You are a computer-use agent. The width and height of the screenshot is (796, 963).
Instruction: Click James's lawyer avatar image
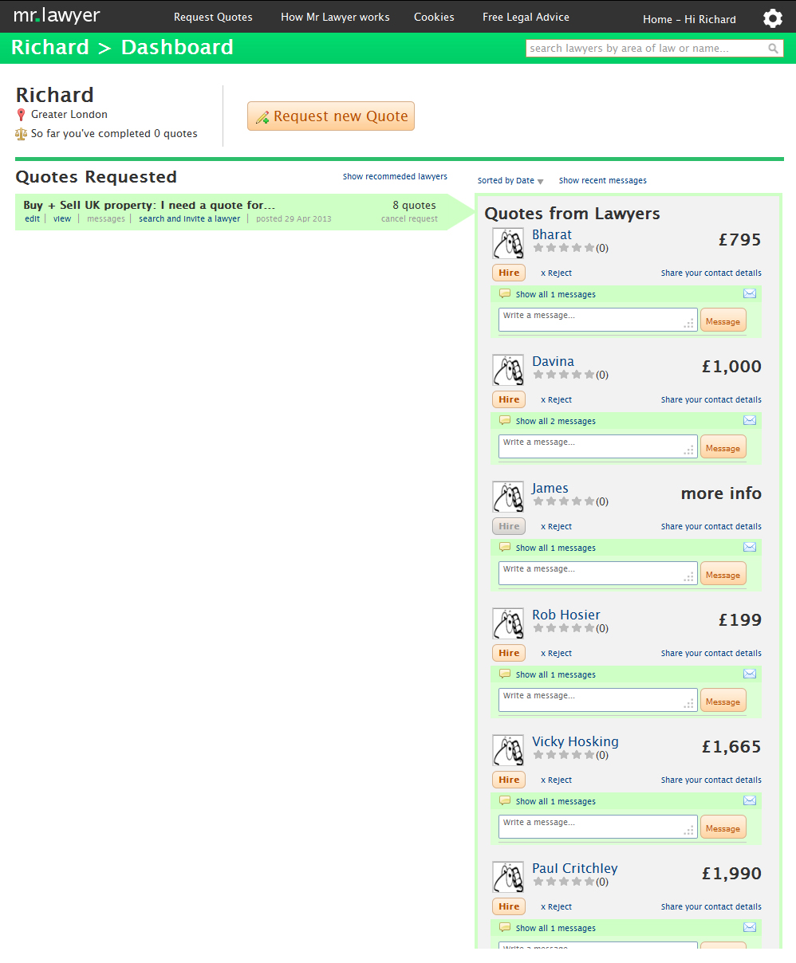(508, 497)
